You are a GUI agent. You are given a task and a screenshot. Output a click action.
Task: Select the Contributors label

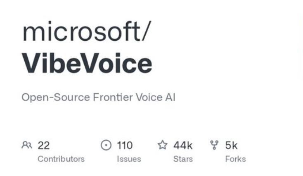(61, 159)
